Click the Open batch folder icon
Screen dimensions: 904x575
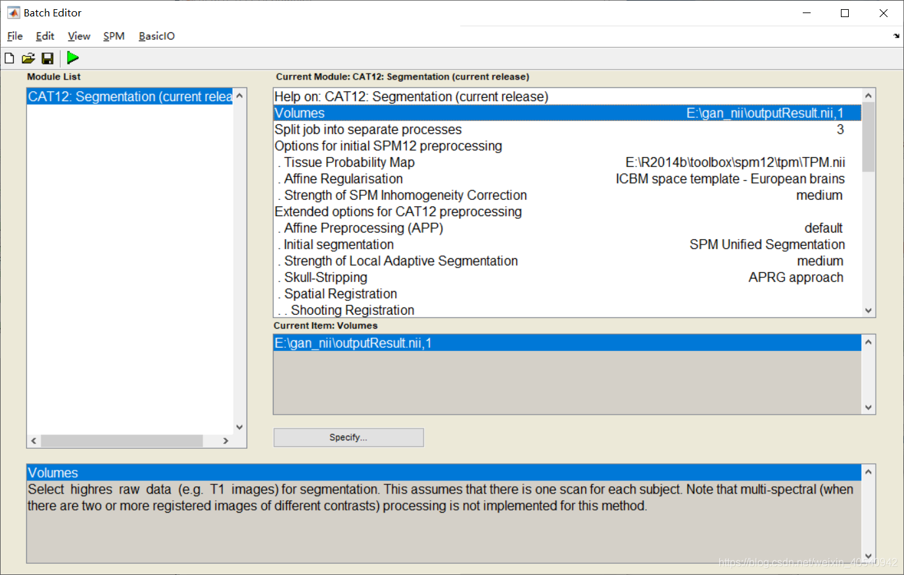(28, 58)
